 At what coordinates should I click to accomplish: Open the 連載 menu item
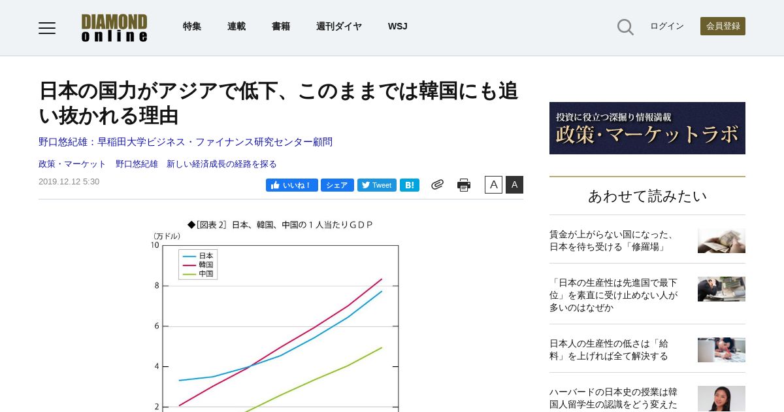(237, 26)
